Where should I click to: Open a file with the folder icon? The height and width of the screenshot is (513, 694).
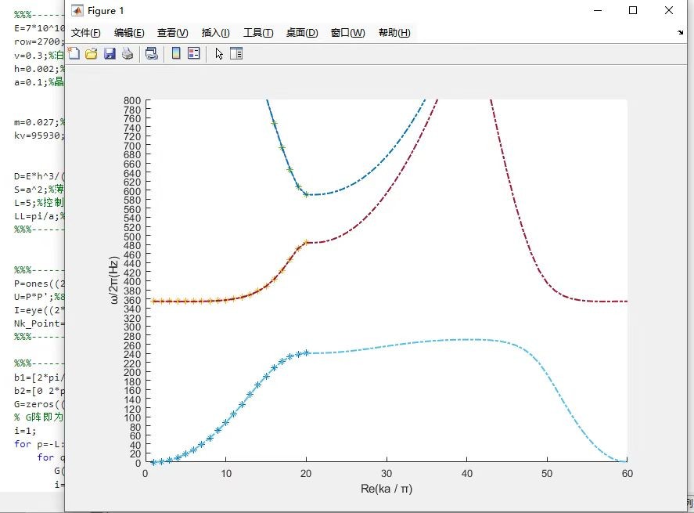(x=92, y=53)
